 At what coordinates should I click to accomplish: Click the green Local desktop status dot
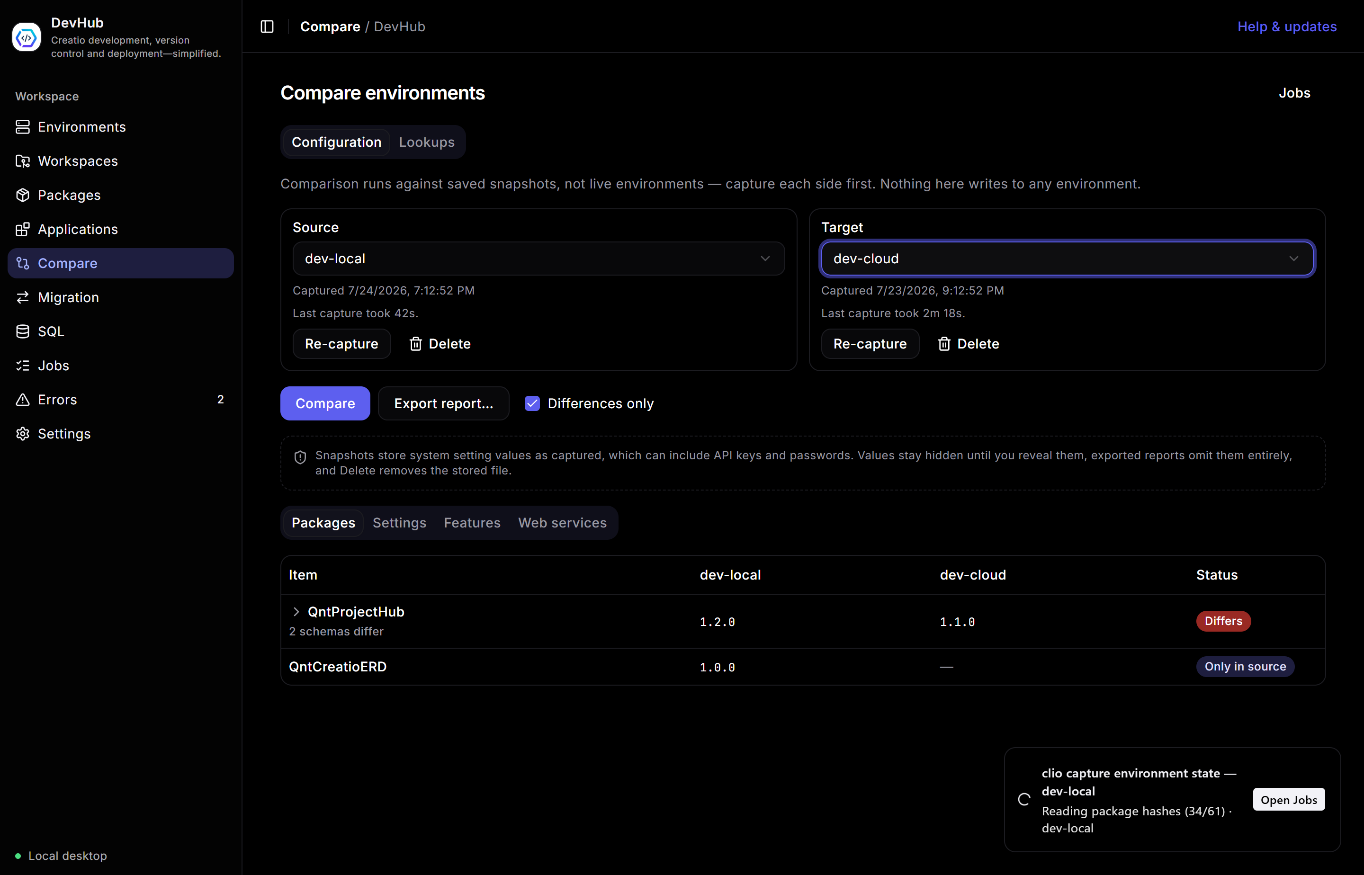point(18,856)
